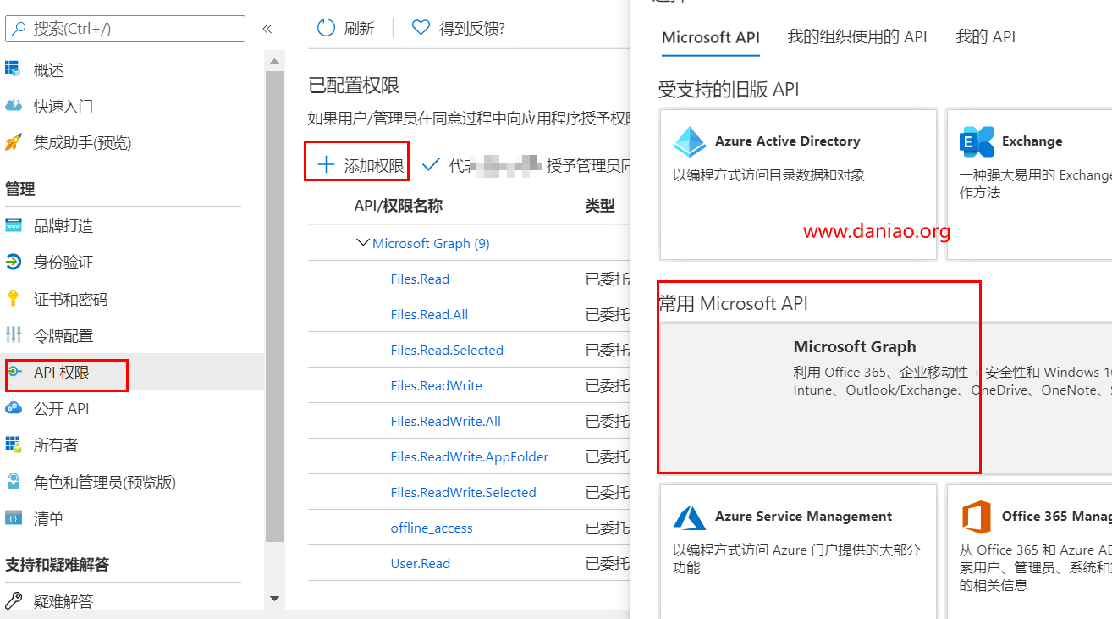Click the 角色和管理员 icon
The width and height of the screenshot is (1112, 619).
point(13,482)
